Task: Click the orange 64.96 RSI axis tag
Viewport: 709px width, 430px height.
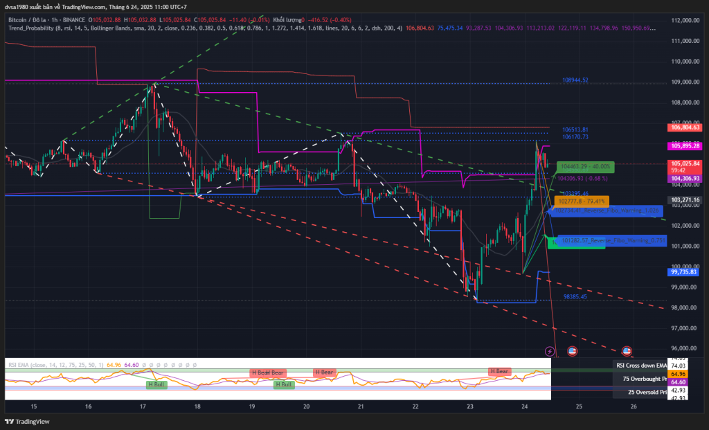Action: [x=678, y=375]
